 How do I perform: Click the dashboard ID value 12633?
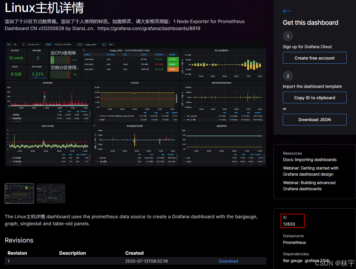click(x=289, y=224)
